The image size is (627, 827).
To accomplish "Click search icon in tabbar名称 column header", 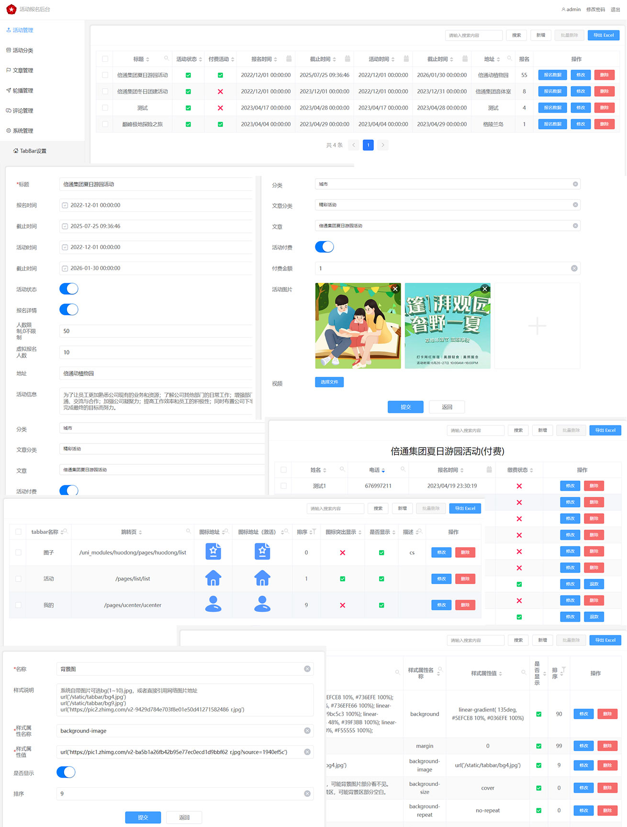I will pos(65,531).
